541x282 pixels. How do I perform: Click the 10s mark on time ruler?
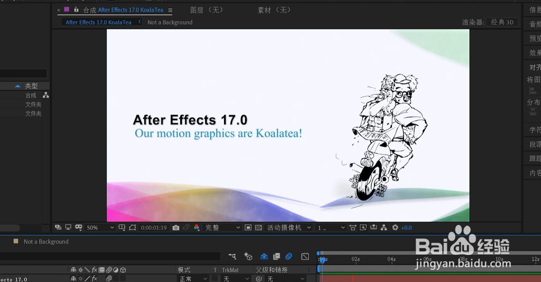499,259
